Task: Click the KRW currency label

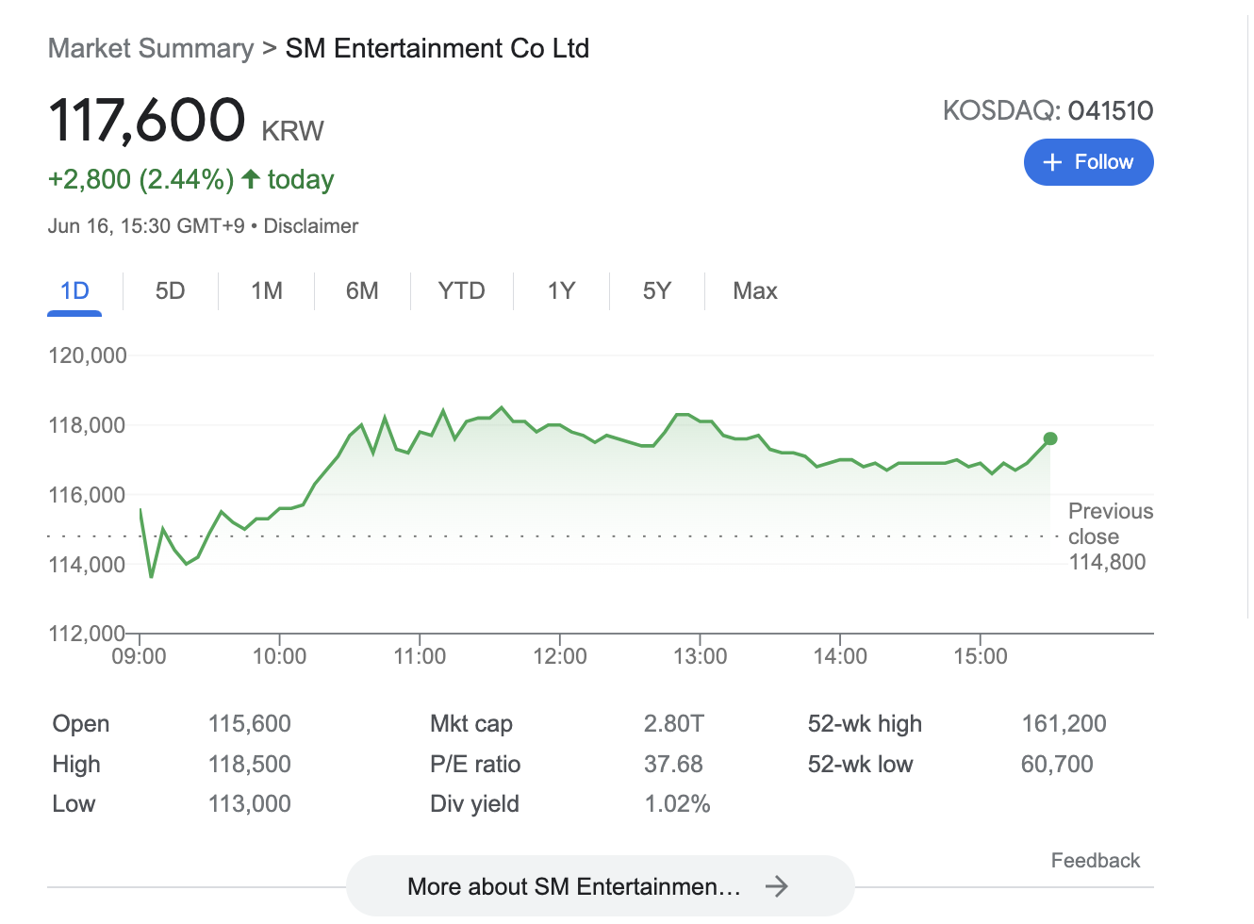Action: [x=292, y=131]
